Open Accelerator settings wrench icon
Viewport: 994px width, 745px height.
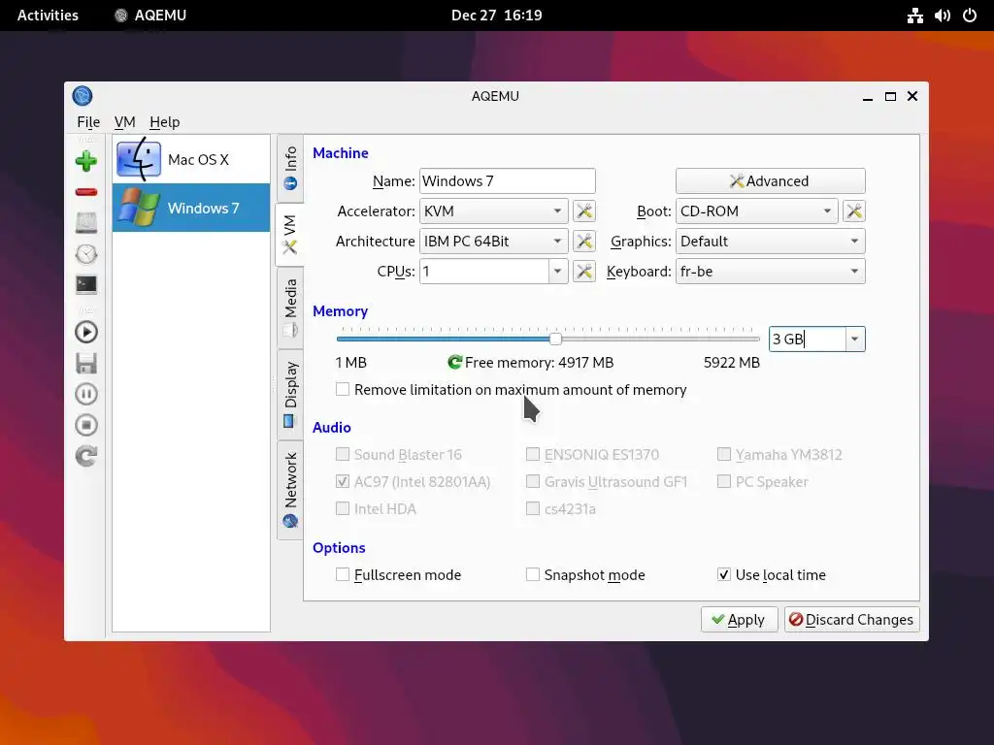point(583,211)
